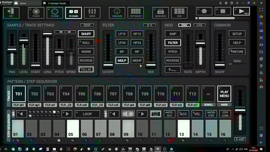This screenshot has width=270, height=152.
Task: Select the HP24 filter type
Action: [137, 43]
